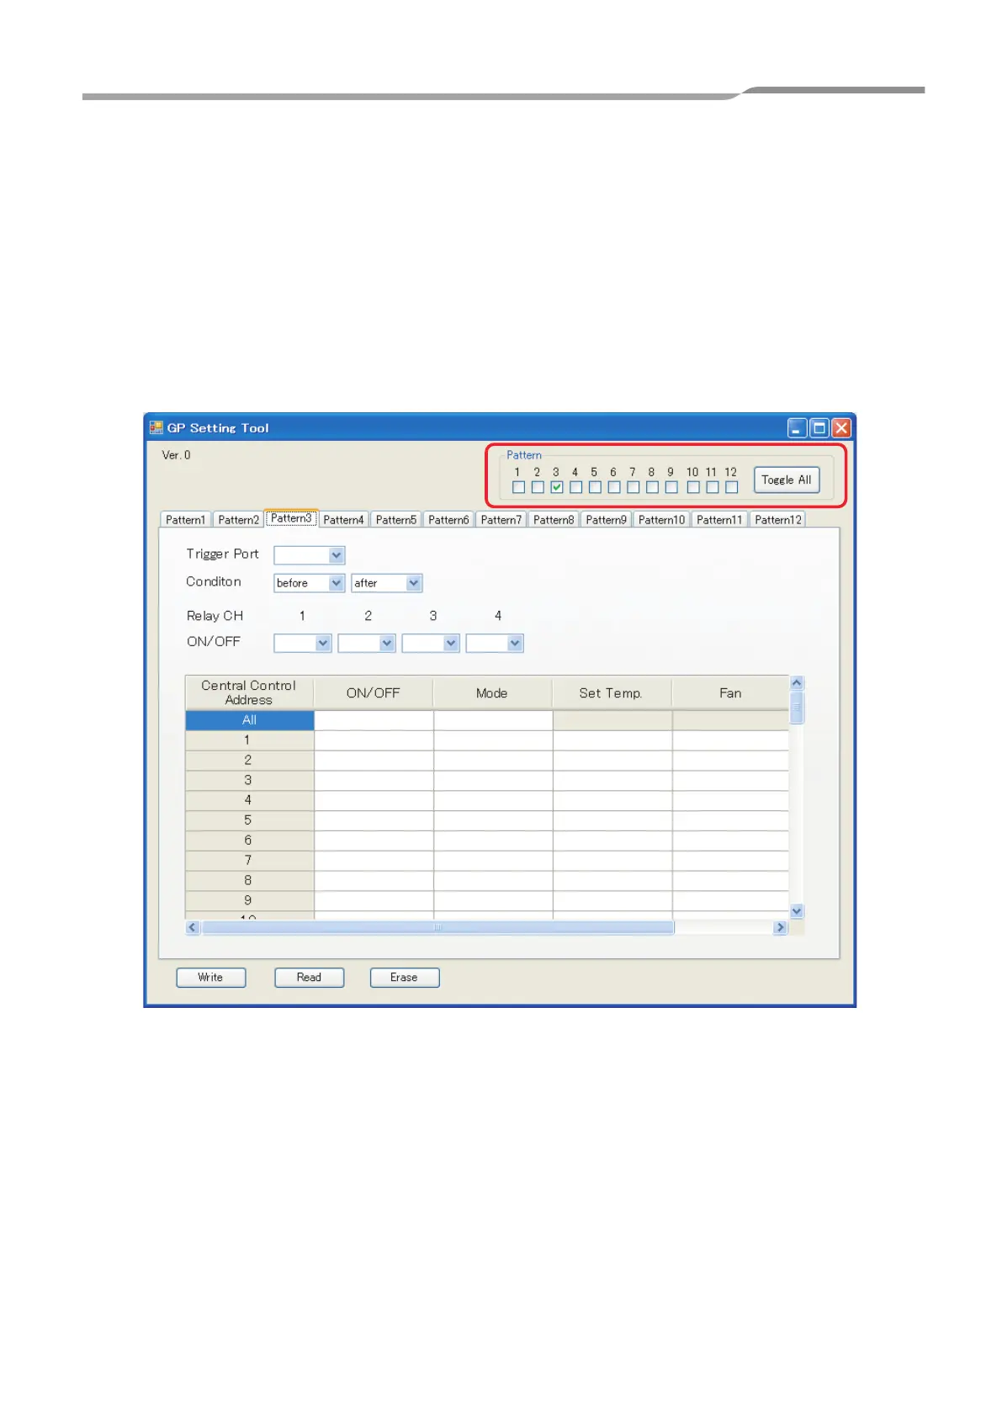Uncheck the Pattern 3 checkbox
The image size is (1002, 1416).
tap(557, 487)
